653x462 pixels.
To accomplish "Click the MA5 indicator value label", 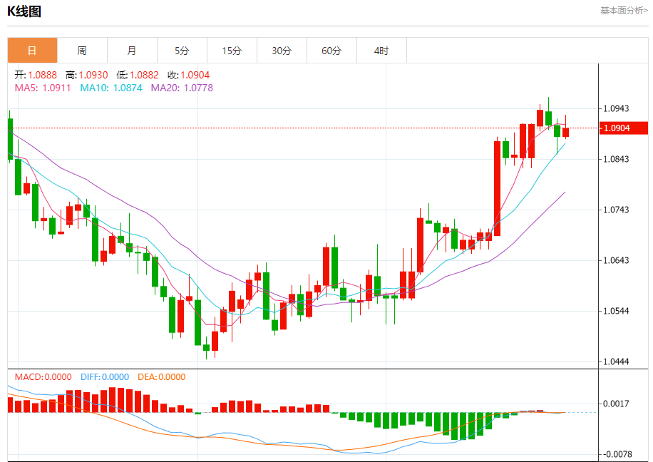I will point(43,88).
